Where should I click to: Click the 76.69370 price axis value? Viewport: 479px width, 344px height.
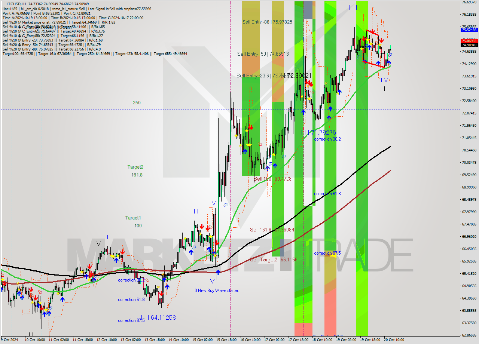469,2
